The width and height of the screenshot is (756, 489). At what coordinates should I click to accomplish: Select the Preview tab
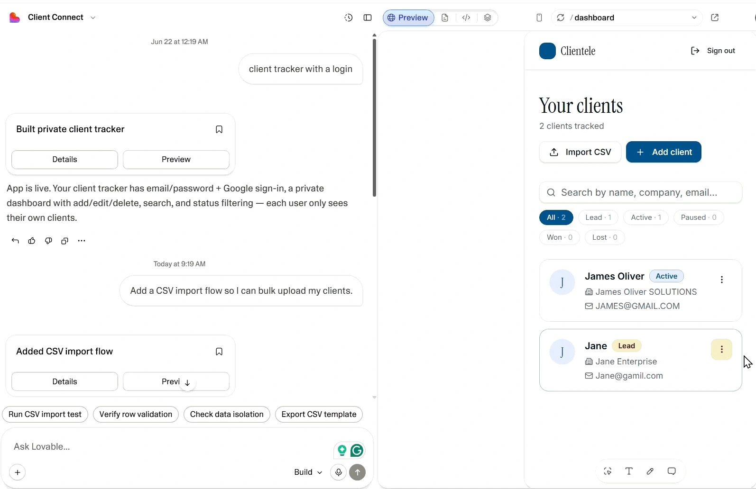tap(408, 18)
